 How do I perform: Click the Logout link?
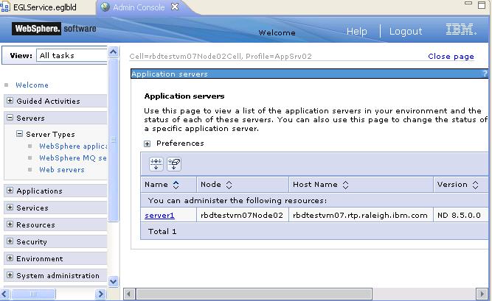click(406, 32)
